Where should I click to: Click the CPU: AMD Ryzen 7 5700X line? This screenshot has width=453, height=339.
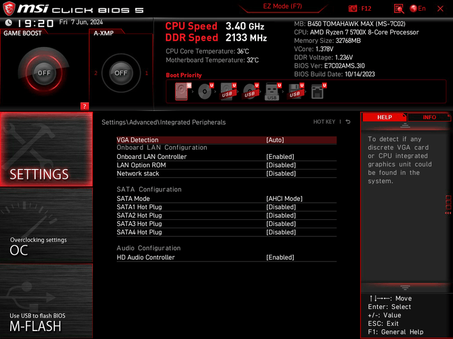[x=356, y=32]
